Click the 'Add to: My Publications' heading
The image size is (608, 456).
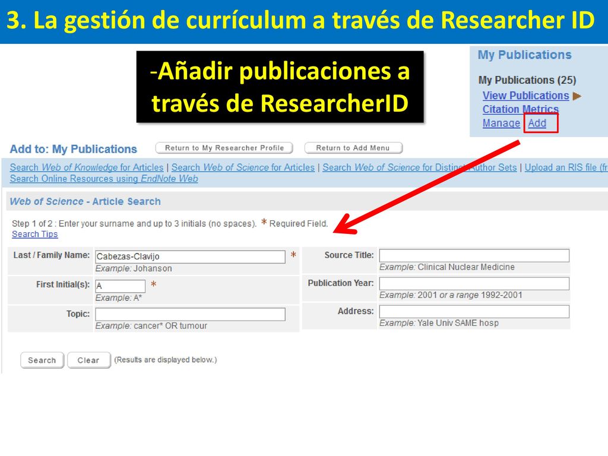[73, 149]
